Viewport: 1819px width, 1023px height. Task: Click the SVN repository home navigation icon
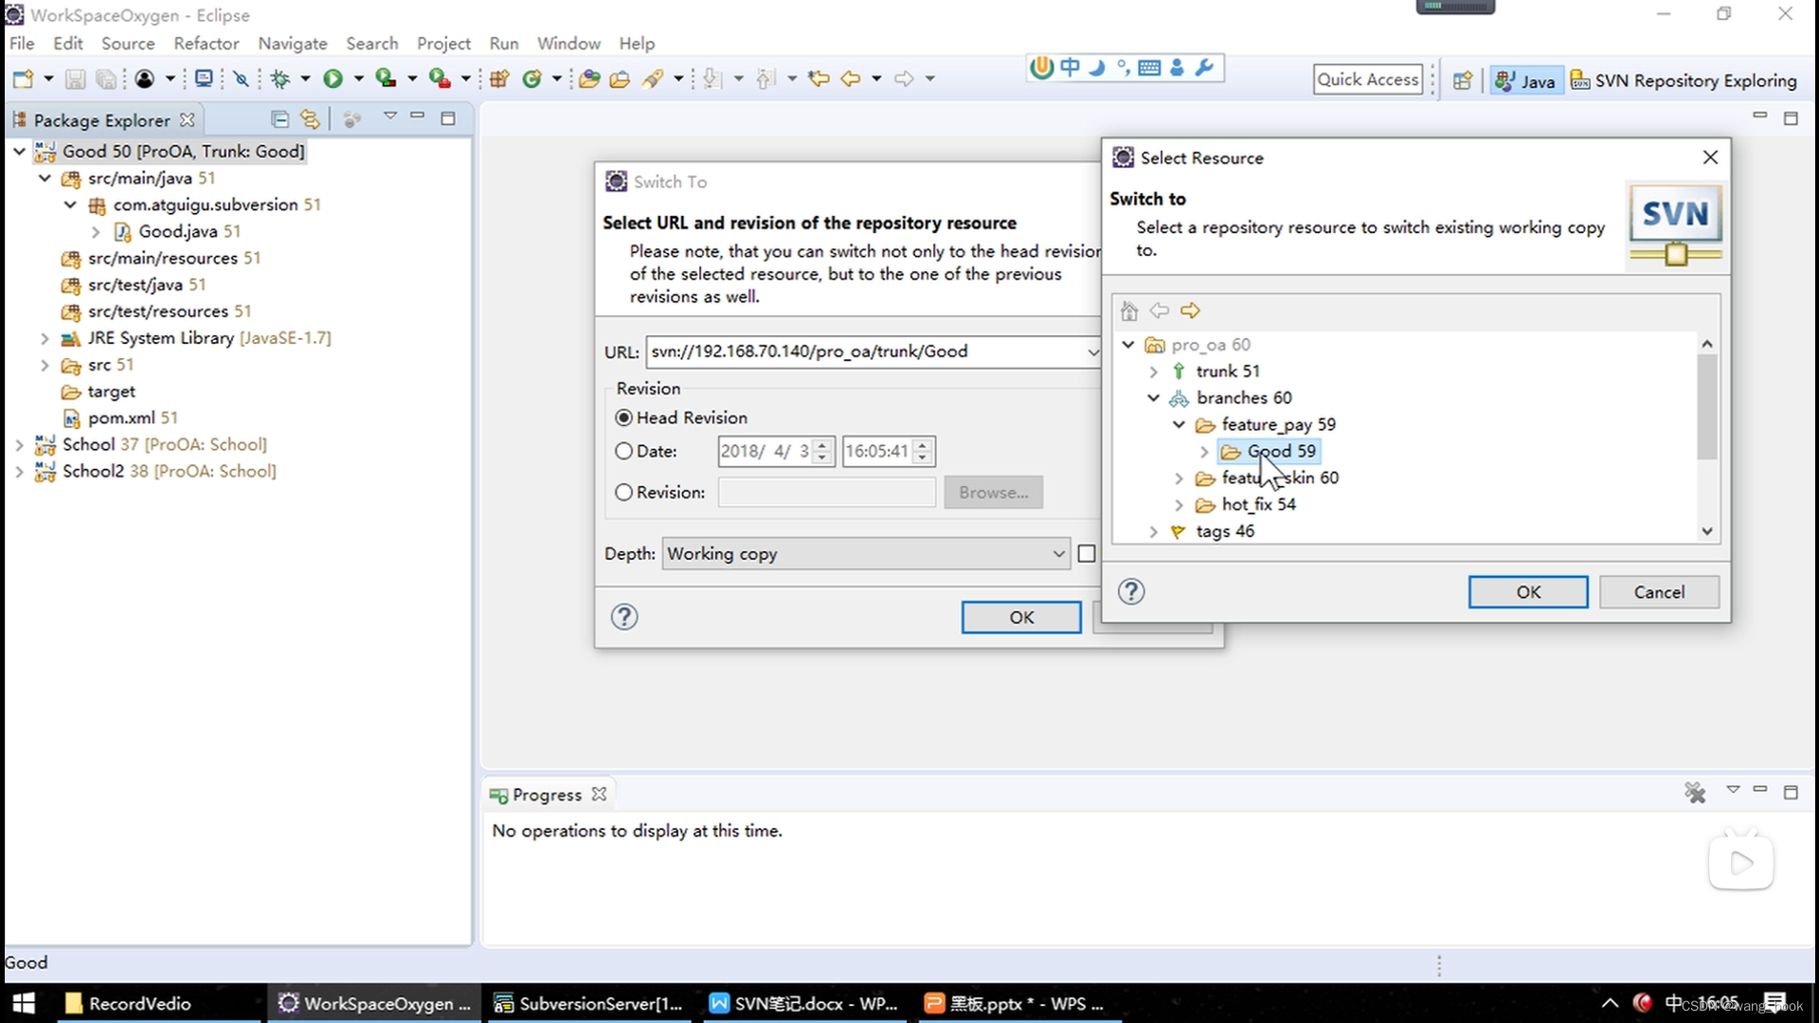point(1129,310)
